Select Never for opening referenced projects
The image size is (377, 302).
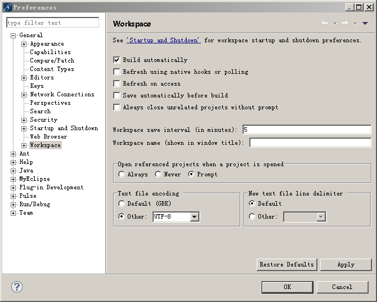pyautogui.click(x=158, y=174)
